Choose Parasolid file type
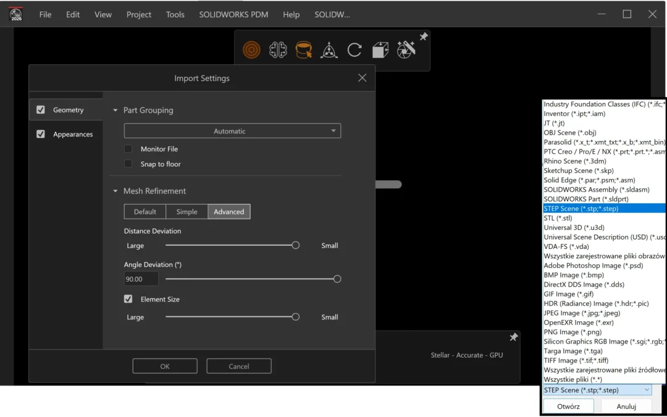667x417 pixels. pos(605,142)
